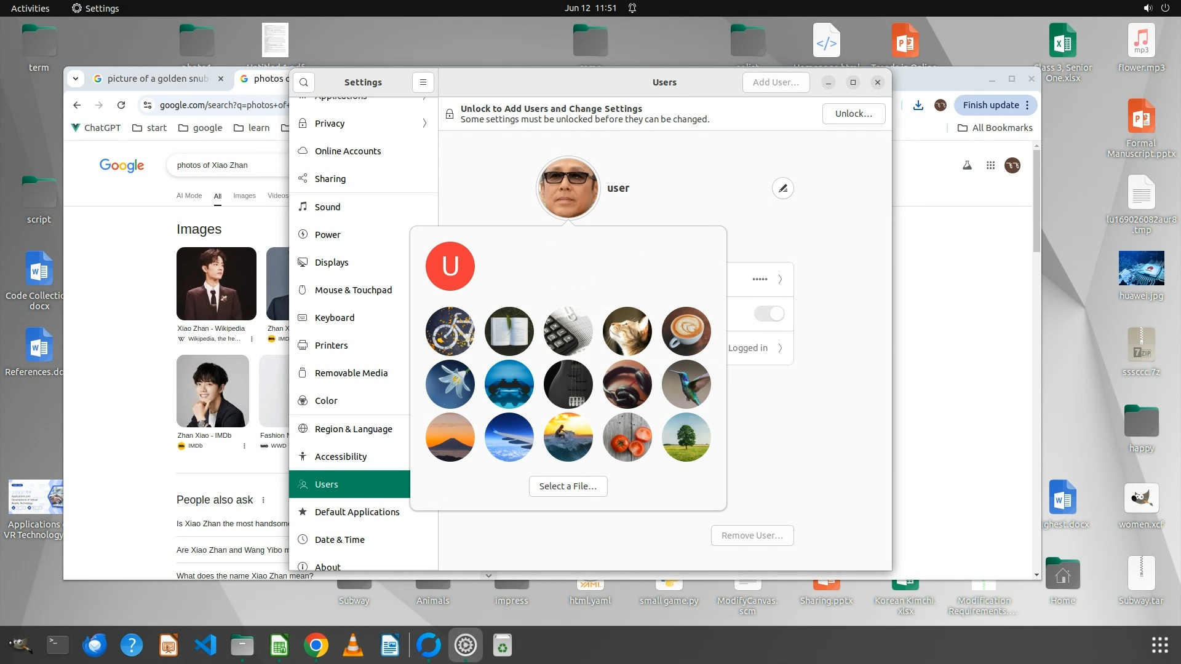
Task: Open the Sound settings panel
Action: coord(327,207)
